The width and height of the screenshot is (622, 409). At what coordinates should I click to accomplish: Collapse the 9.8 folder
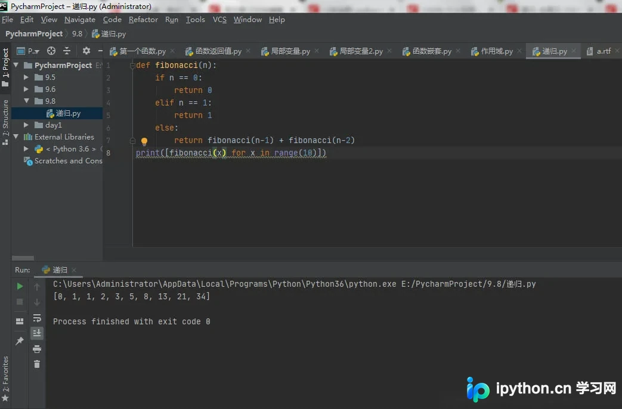click(26, 101)
